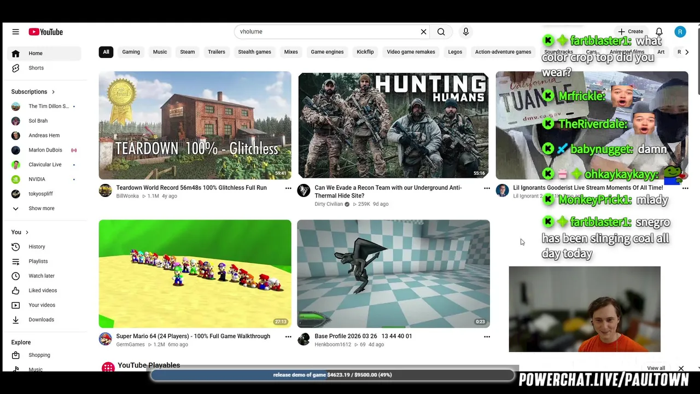Open GermGames channel avatar
This screenshot has width=700, height=394.
tap(106, 339)
